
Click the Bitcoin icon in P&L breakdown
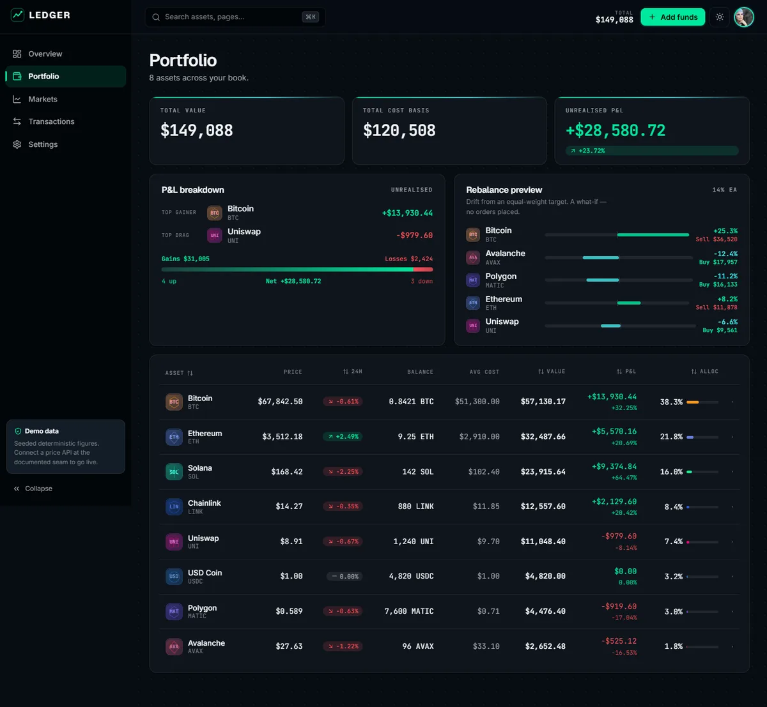215,213
